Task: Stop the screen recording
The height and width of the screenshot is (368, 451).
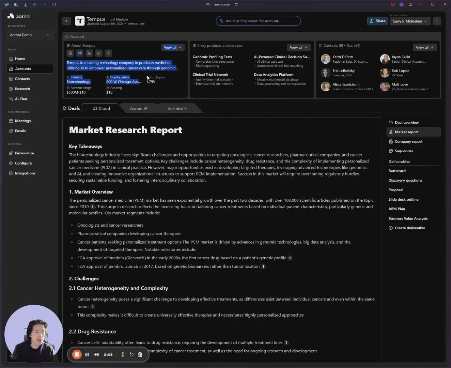Action: [77, 355]
